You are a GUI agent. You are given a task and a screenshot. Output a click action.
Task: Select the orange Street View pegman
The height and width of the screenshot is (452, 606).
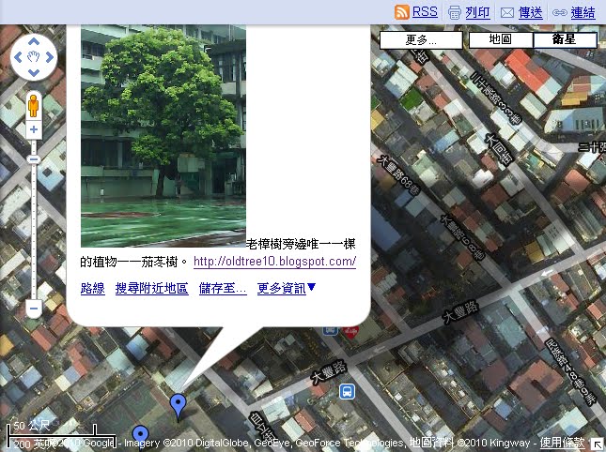(x=34, y=106)
